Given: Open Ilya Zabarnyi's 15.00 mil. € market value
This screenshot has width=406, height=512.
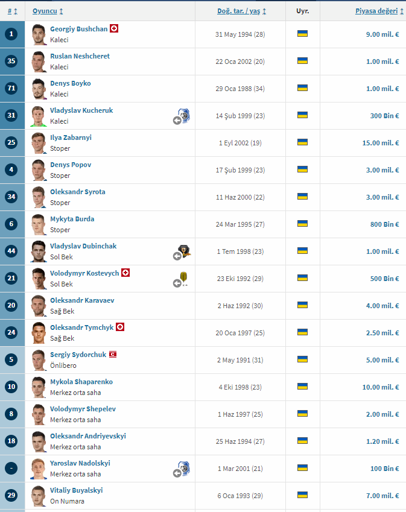Looking at the screenshot, I should 381,143.
